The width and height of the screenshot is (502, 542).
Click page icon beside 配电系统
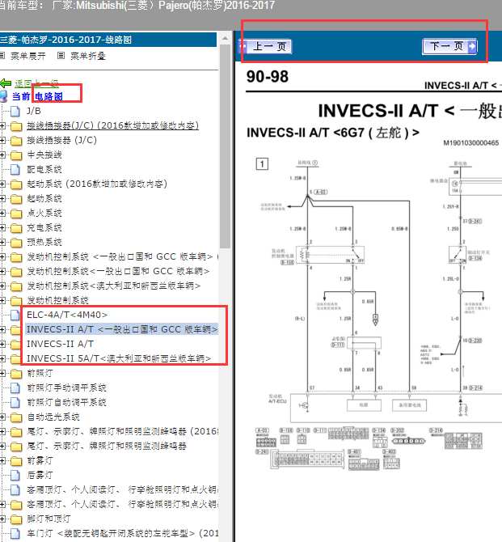tap(15, 169)
